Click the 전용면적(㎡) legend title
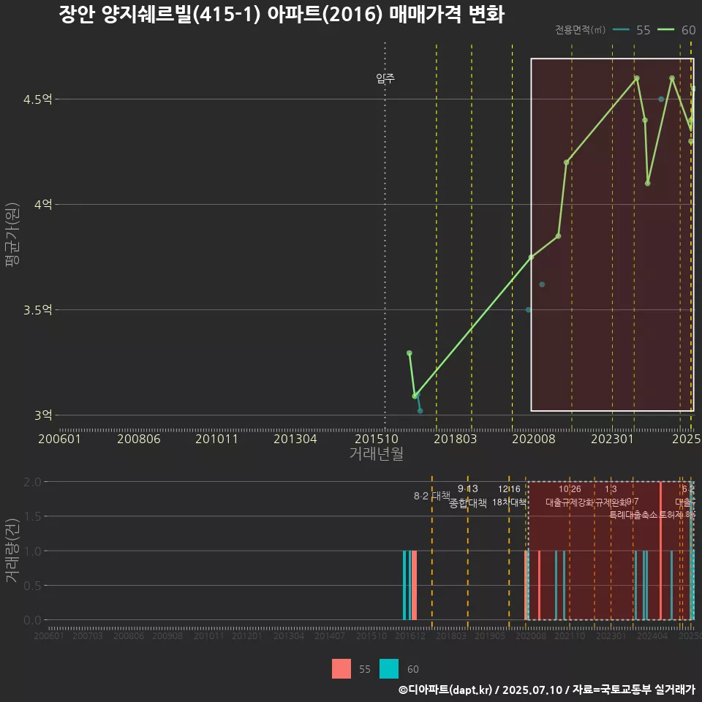This screenshot has height=702, width=702. coord(580,30)
